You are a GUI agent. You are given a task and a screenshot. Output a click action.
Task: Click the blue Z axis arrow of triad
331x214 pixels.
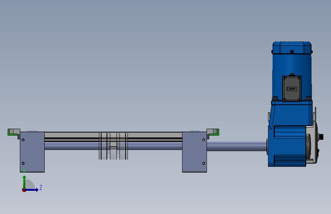[32, 190]
